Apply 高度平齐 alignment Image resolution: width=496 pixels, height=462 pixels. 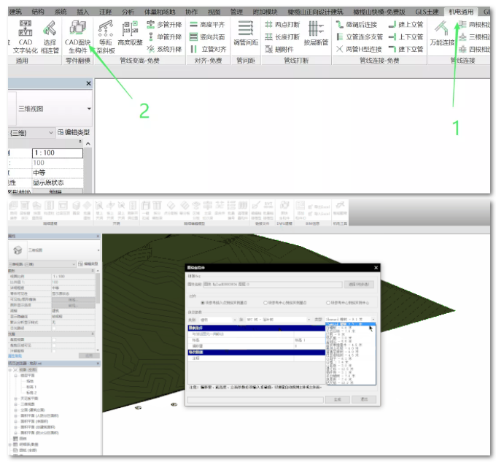pos(207,24)
